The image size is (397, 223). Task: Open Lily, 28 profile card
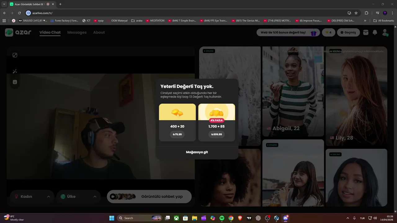356,96
